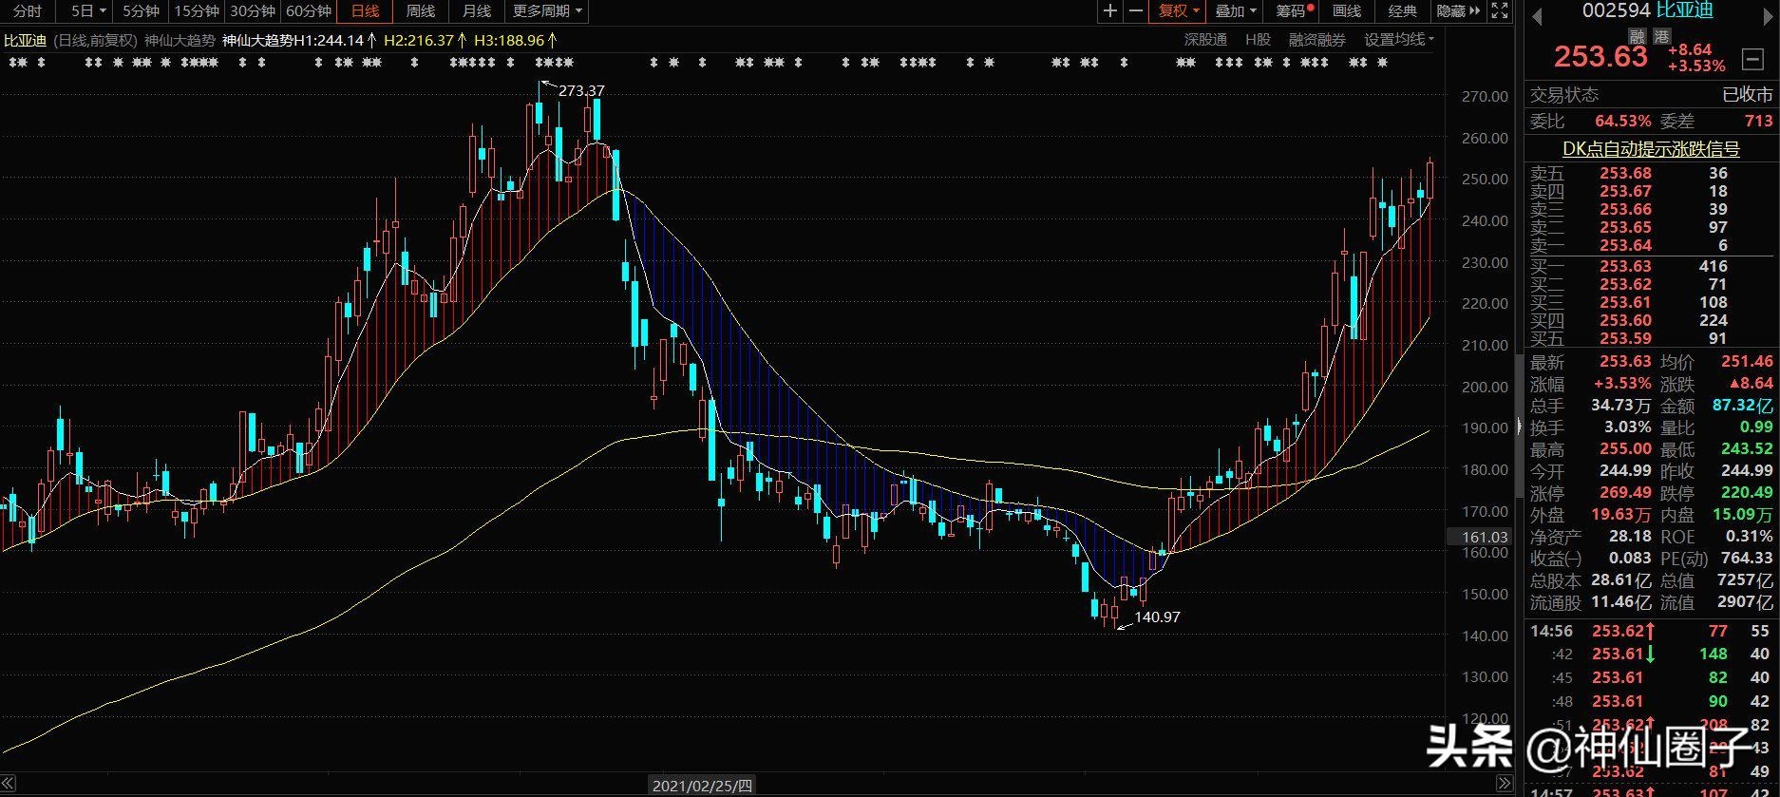The image size is (1780, 797).
Task: Open the 复权 adjustment dropdown
Action: (x=1179, y=11)
